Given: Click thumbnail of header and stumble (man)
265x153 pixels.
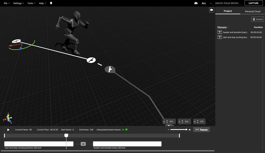Looking at the screenshot, I should 219,32.
